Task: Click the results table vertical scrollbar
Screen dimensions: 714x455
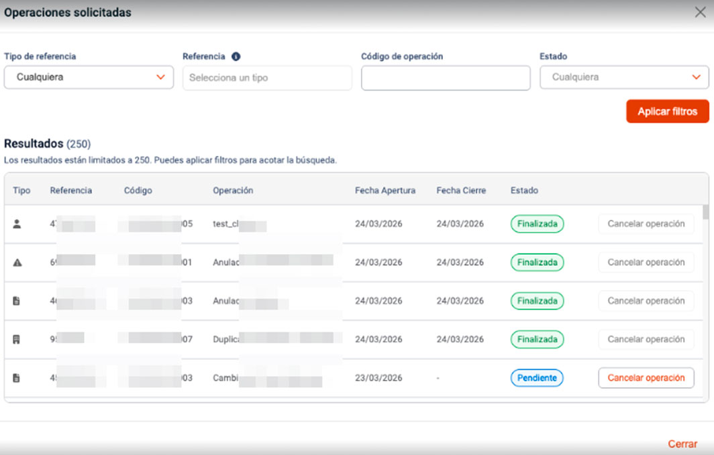Action: (705, 212)
